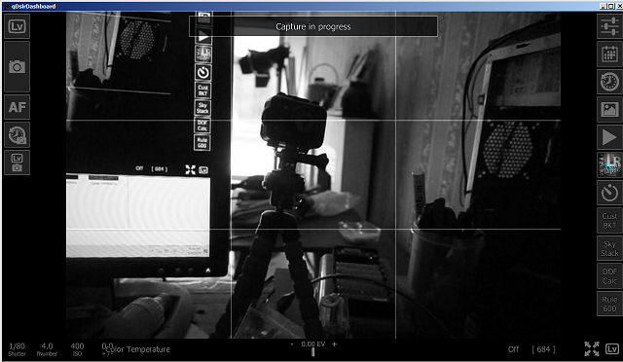Click the live view preview image

[x=313, y=175]
